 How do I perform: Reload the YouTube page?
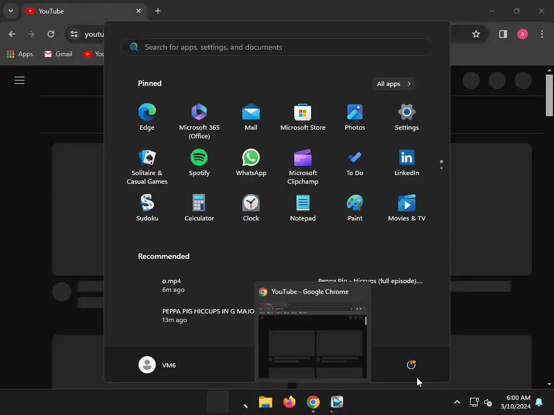click(51, 34)
